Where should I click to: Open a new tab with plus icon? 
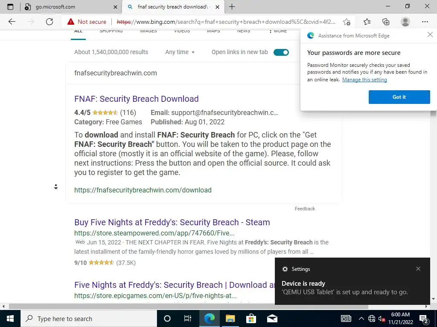click(x=232, y=7)
